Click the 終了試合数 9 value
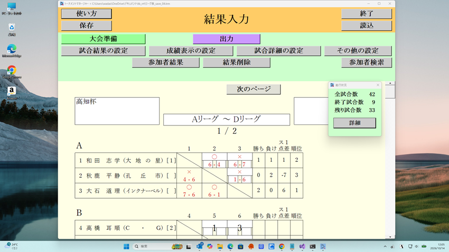The width and height of the screenshot is (449, 252). tap(373, 102)
